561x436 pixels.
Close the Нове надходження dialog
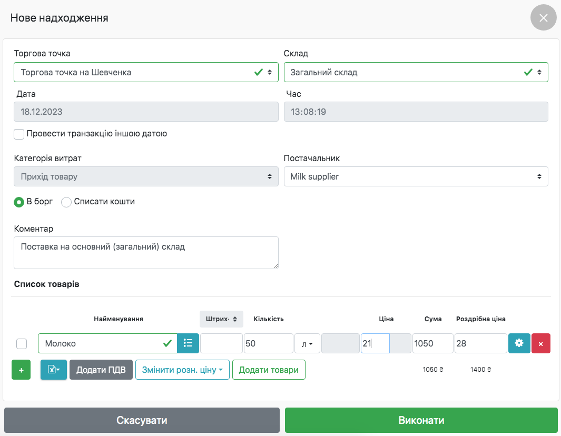pos(543,18)
